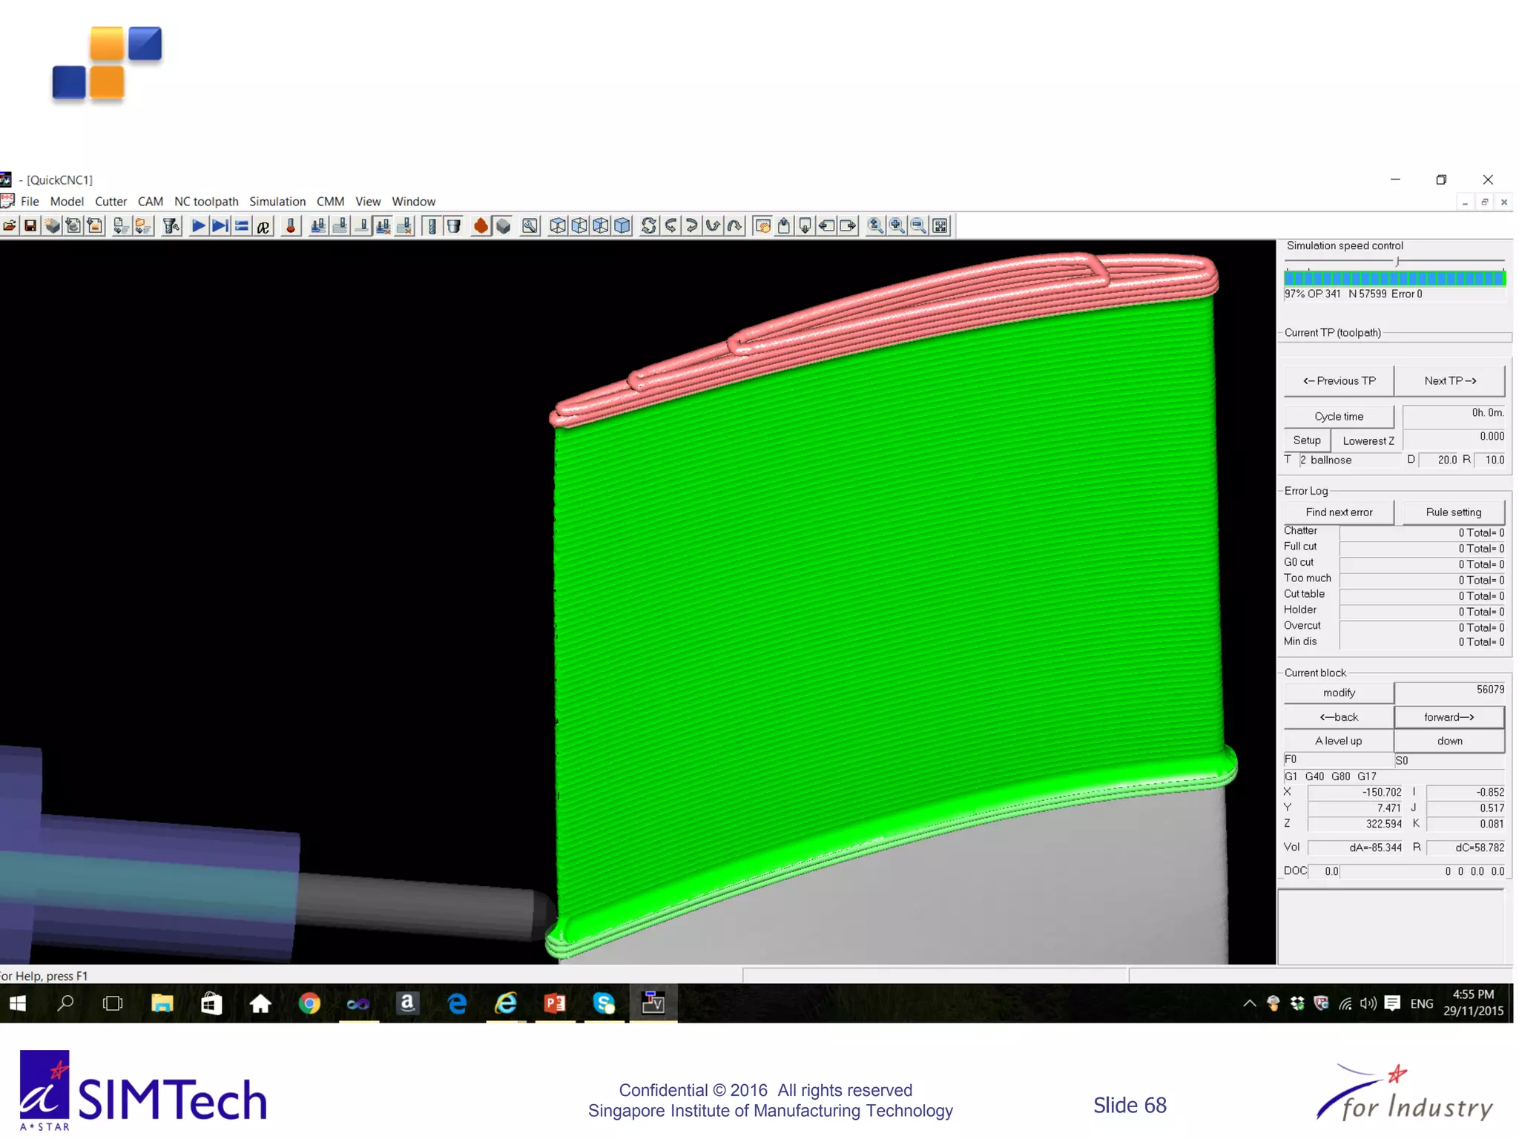Click the Save floppy disk icon
This screenshot has height=1139, width=1519.
click(30, 225)
